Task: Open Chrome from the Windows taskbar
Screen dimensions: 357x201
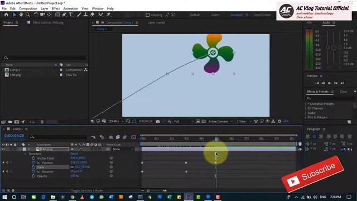Action: coord(73,197)
